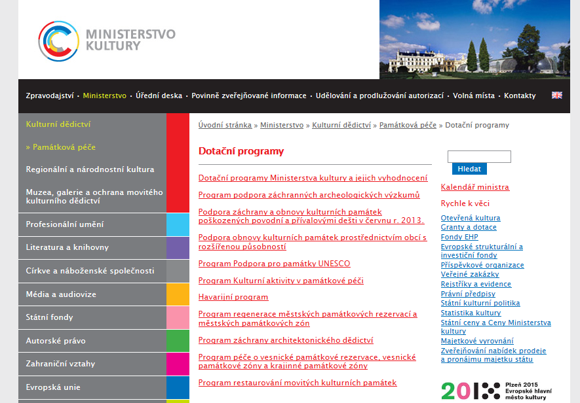Open Program podpora záchranných archeologických výzkumů
The width and height of the screenshot is (580, 403).
(309, 195)
